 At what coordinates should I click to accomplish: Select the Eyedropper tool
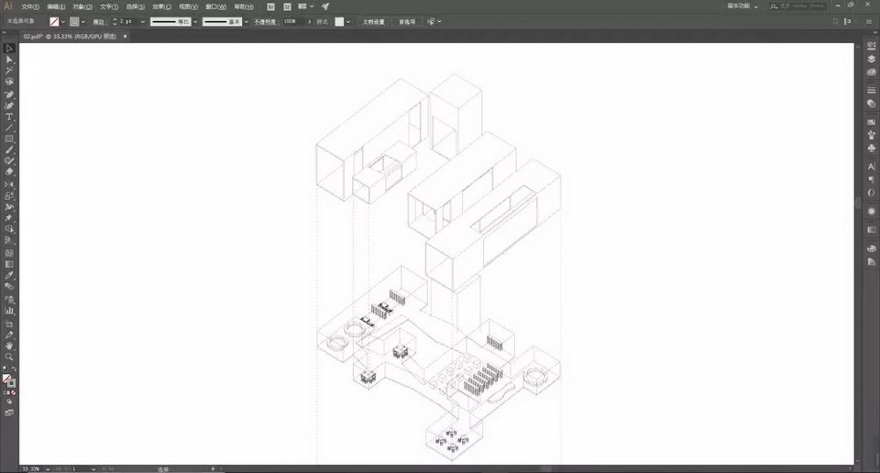click(x=9, y=275)
